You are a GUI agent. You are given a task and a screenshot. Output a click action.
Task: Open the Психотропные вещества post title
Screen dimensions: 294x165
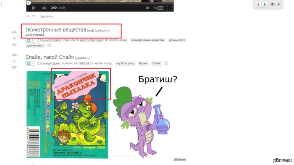coord(56,30)
